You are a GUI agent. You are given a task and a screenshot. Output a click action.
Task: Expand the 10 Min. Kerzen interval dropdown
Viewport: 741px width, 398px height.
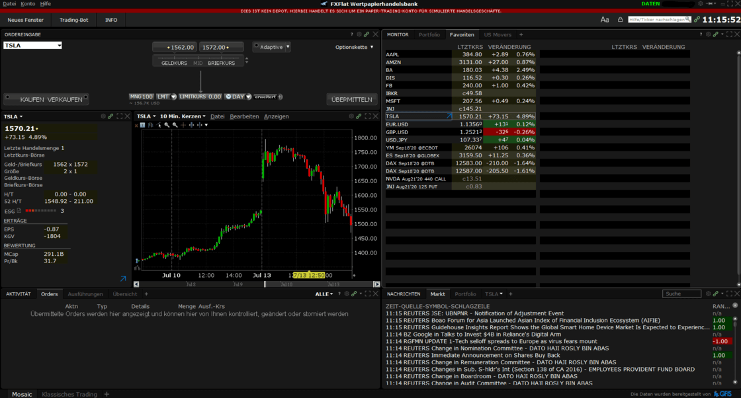tap(183, 116)
